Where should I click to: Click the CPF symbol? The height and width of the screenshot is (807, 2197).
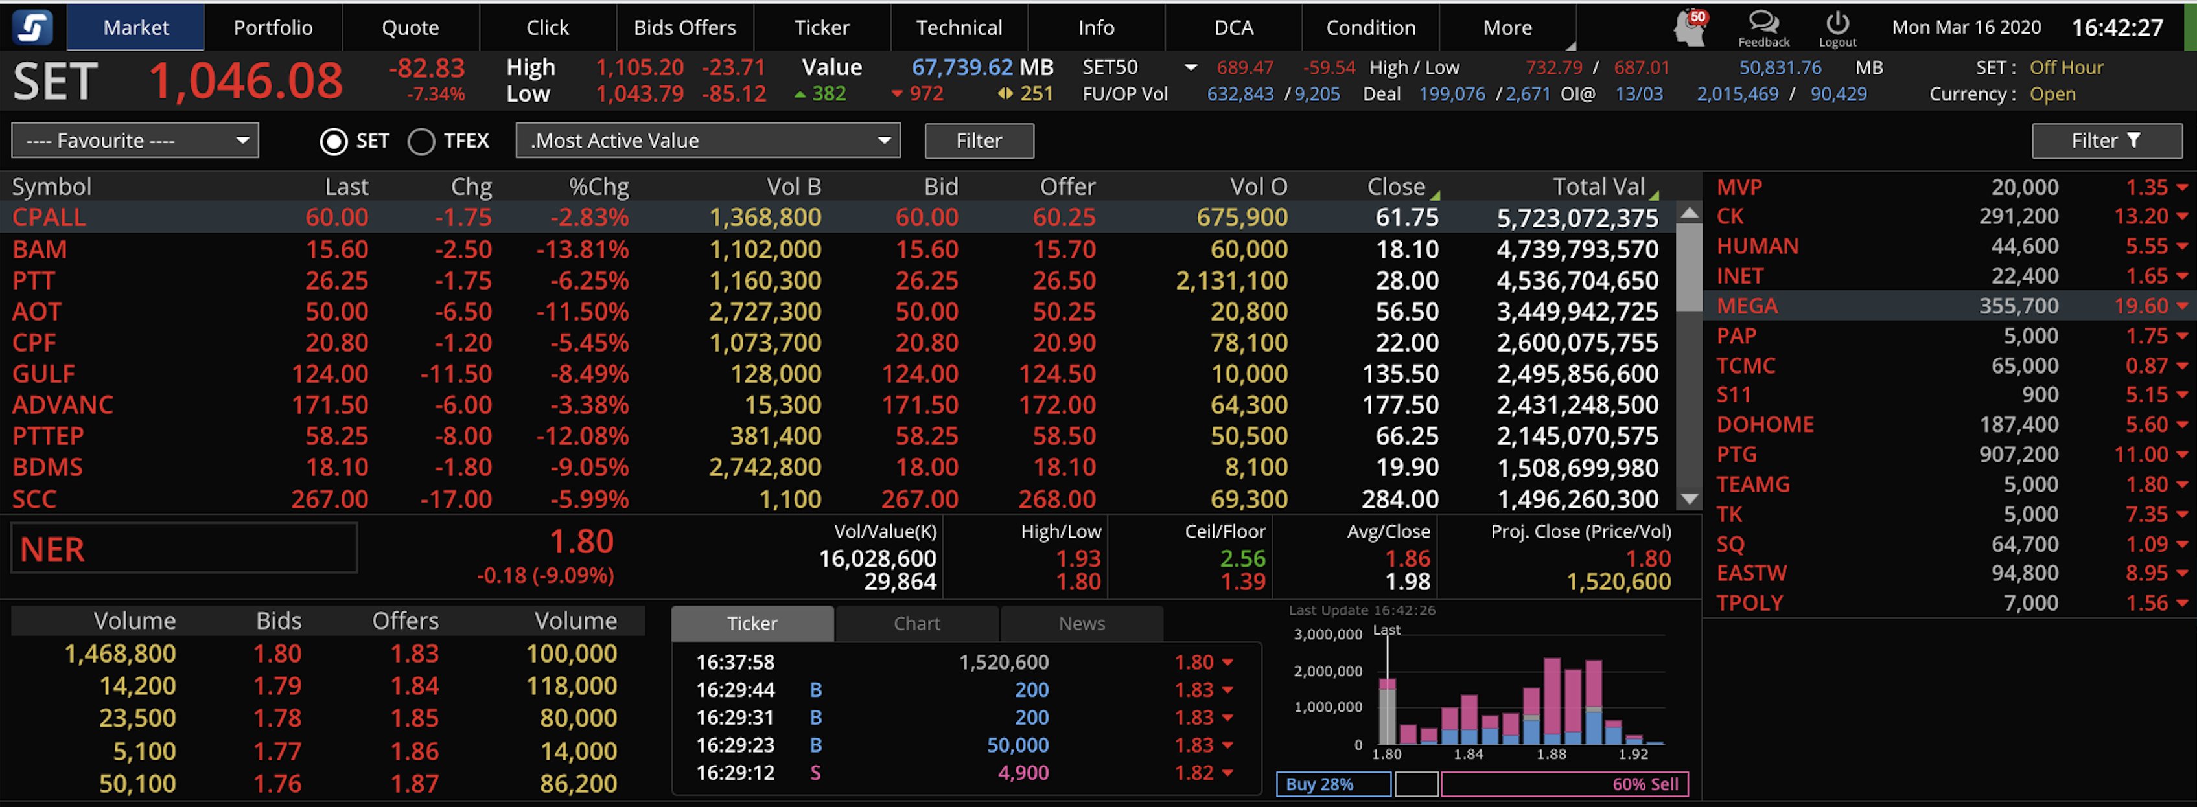tap(34, 343)
